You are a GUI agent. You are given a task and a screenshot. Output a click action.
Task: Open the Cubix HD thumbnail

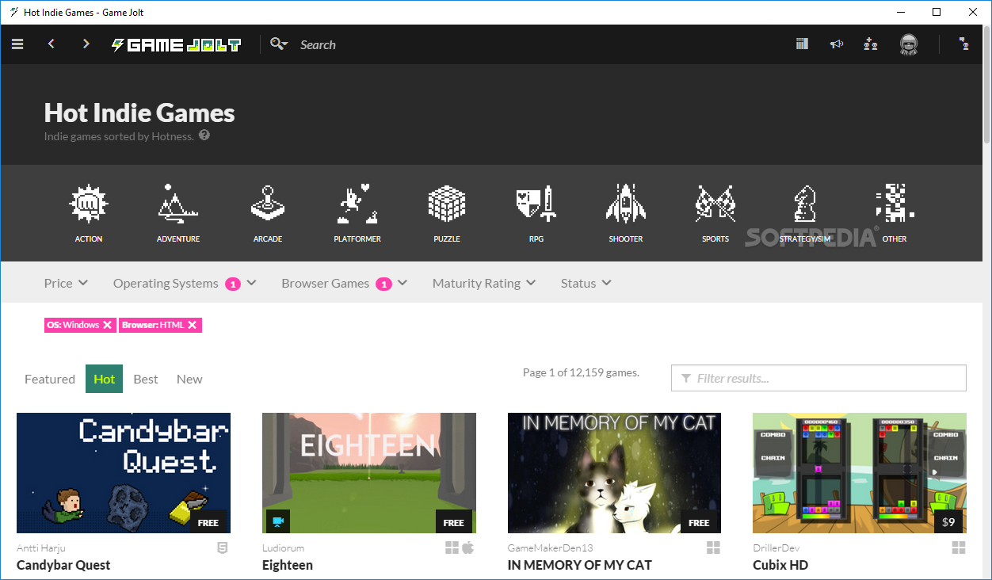click(860, 473)
